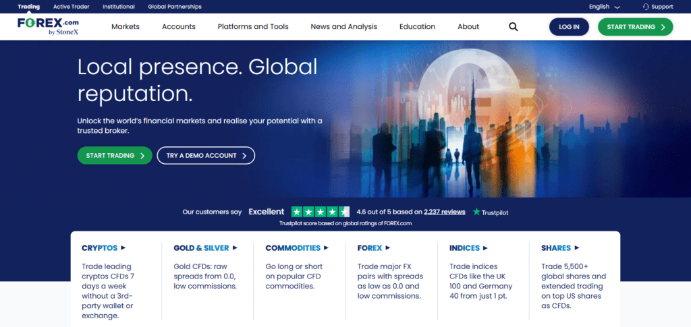Open the 2,237 reviews link

445,212
